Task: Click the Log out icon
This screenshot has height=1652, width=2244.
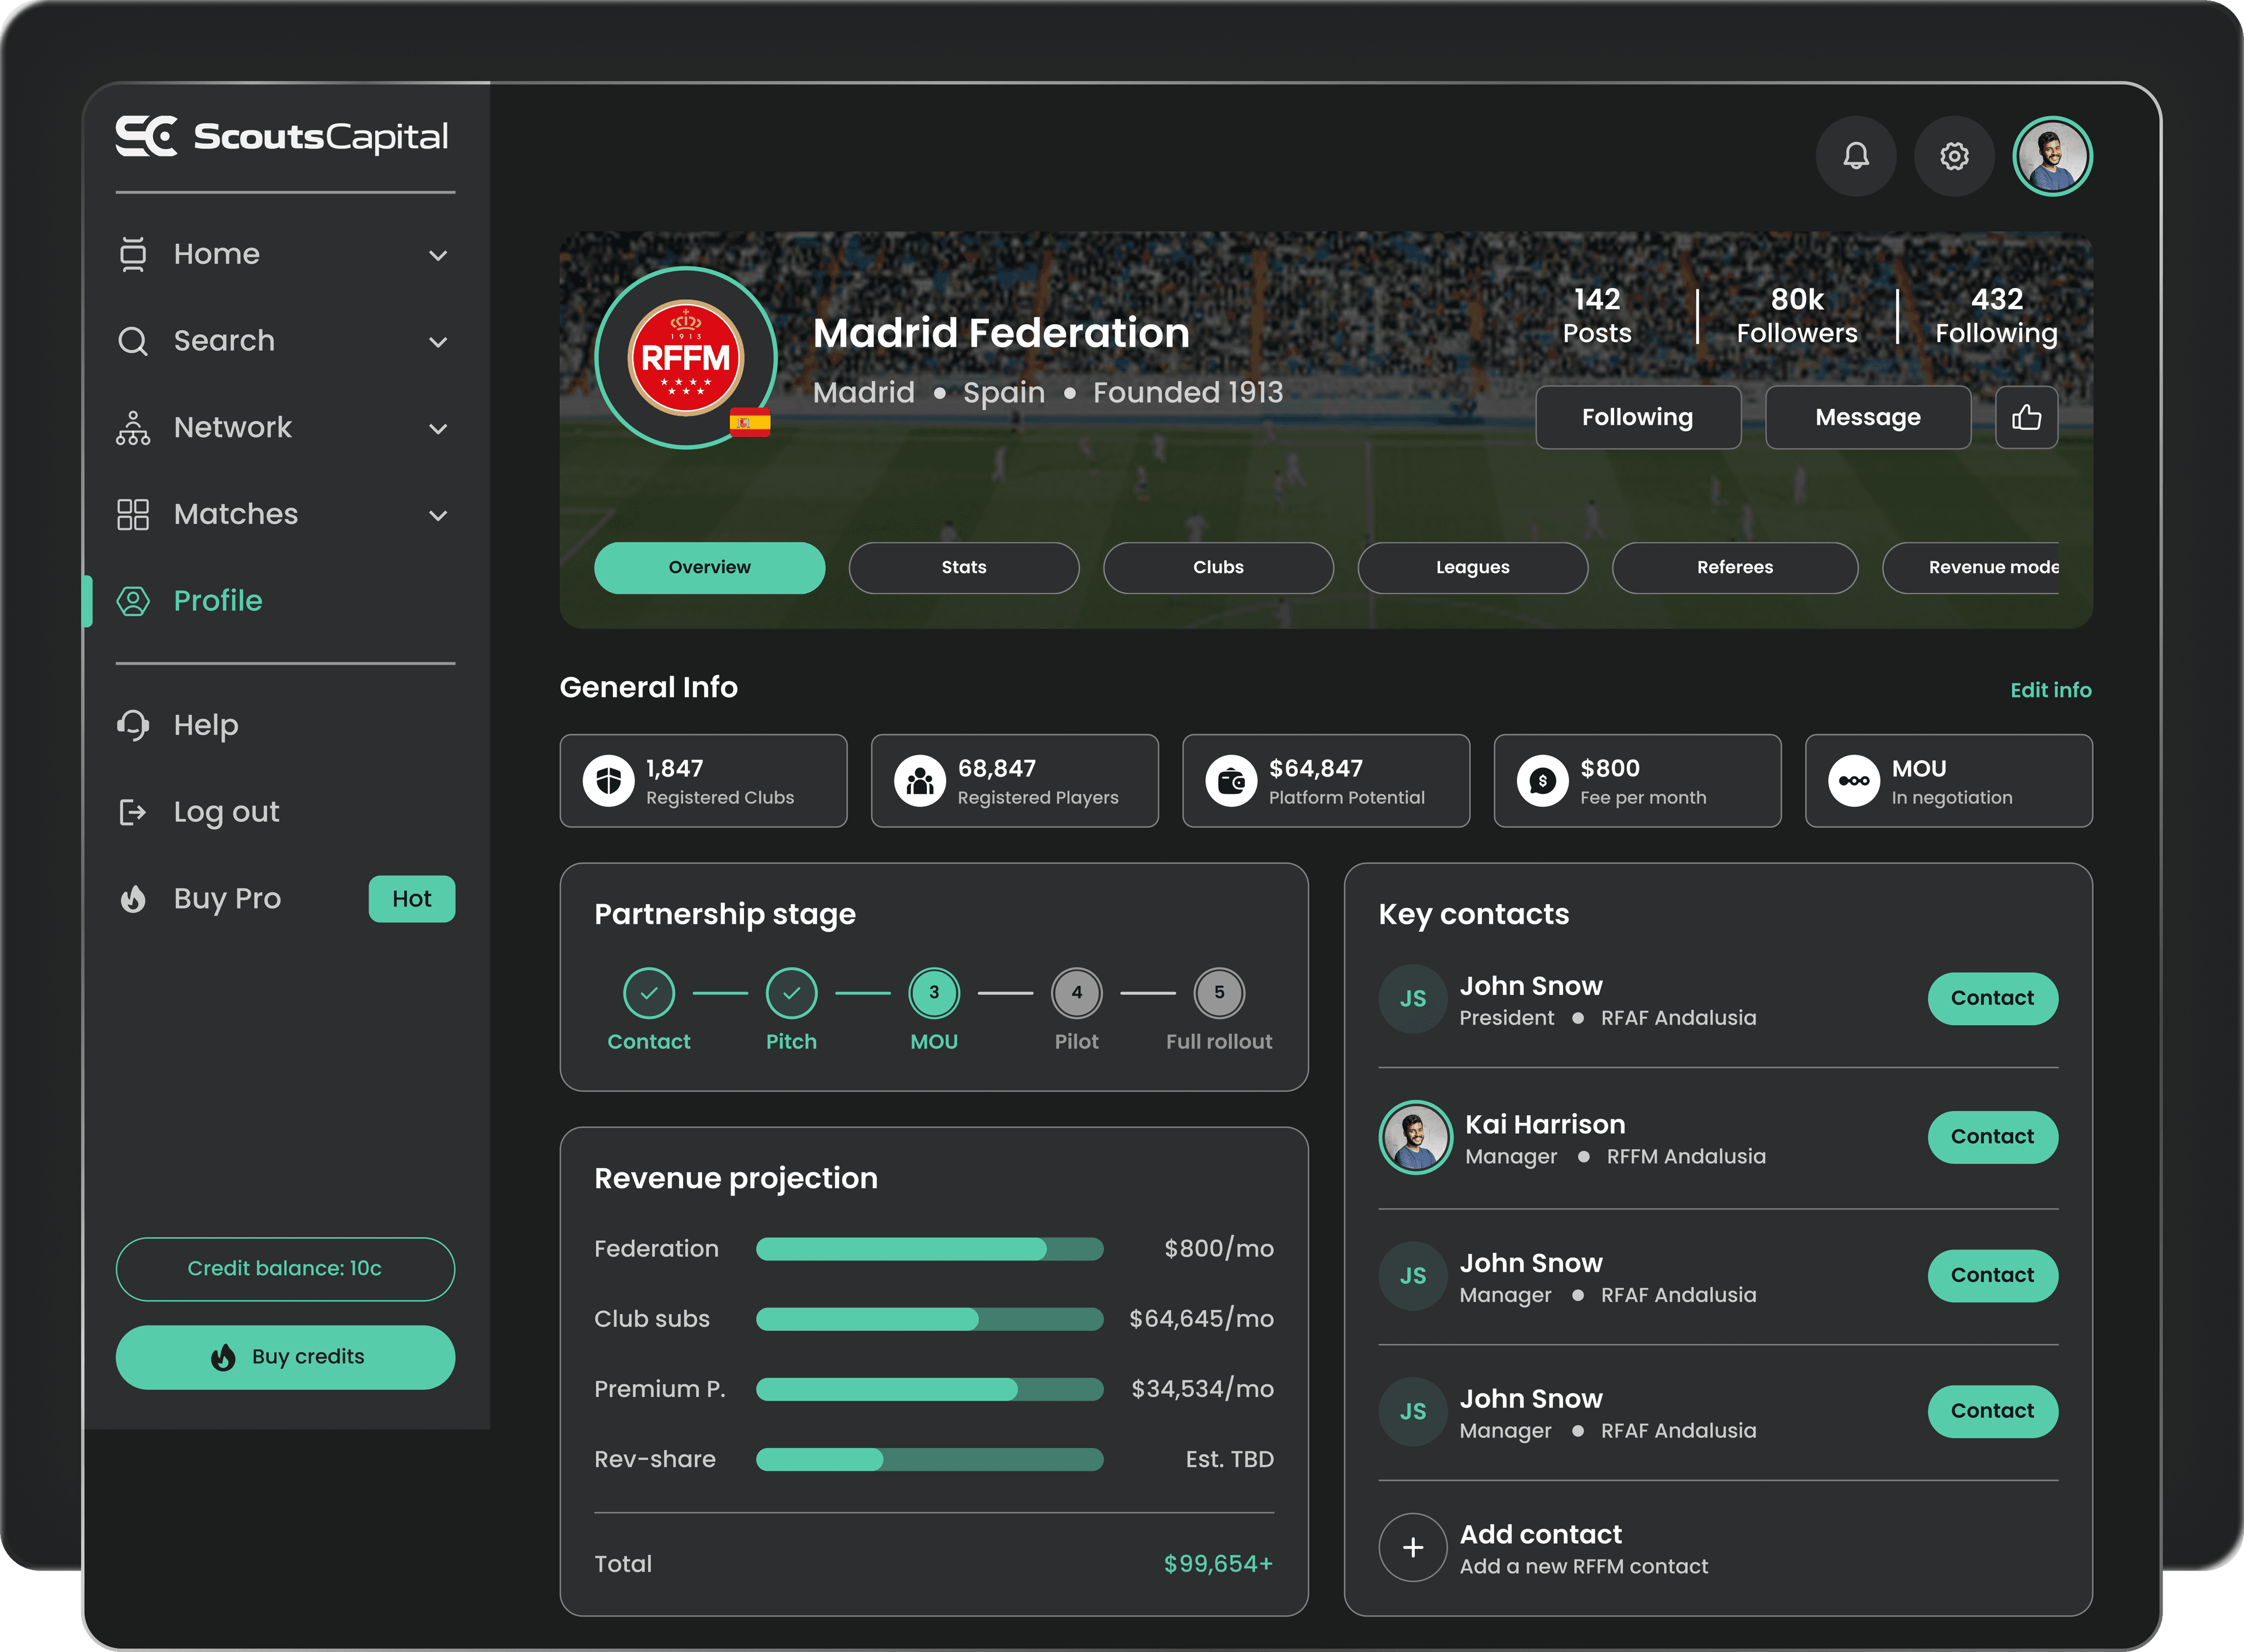Action: pos(133,812)
